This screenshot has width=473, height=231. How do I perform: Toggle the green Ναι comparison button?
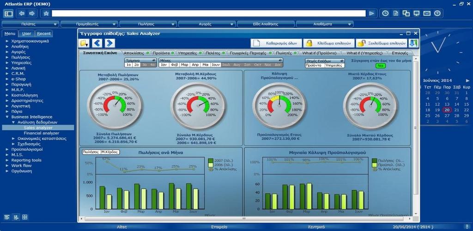(x=381, y=66)
